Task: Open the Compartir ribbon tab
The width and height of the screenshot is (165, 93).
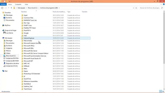Action: (18, 4)
